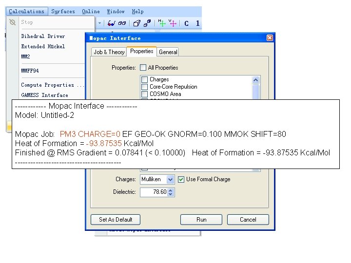Switch to the General tab
Image resolution: width=351 pixels, height=263 pixels.
tap(168, 52)
